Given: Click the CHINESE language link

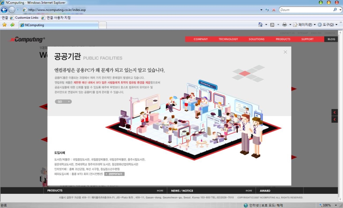Looking at the screenshot, I should click(x=330, y=33).
